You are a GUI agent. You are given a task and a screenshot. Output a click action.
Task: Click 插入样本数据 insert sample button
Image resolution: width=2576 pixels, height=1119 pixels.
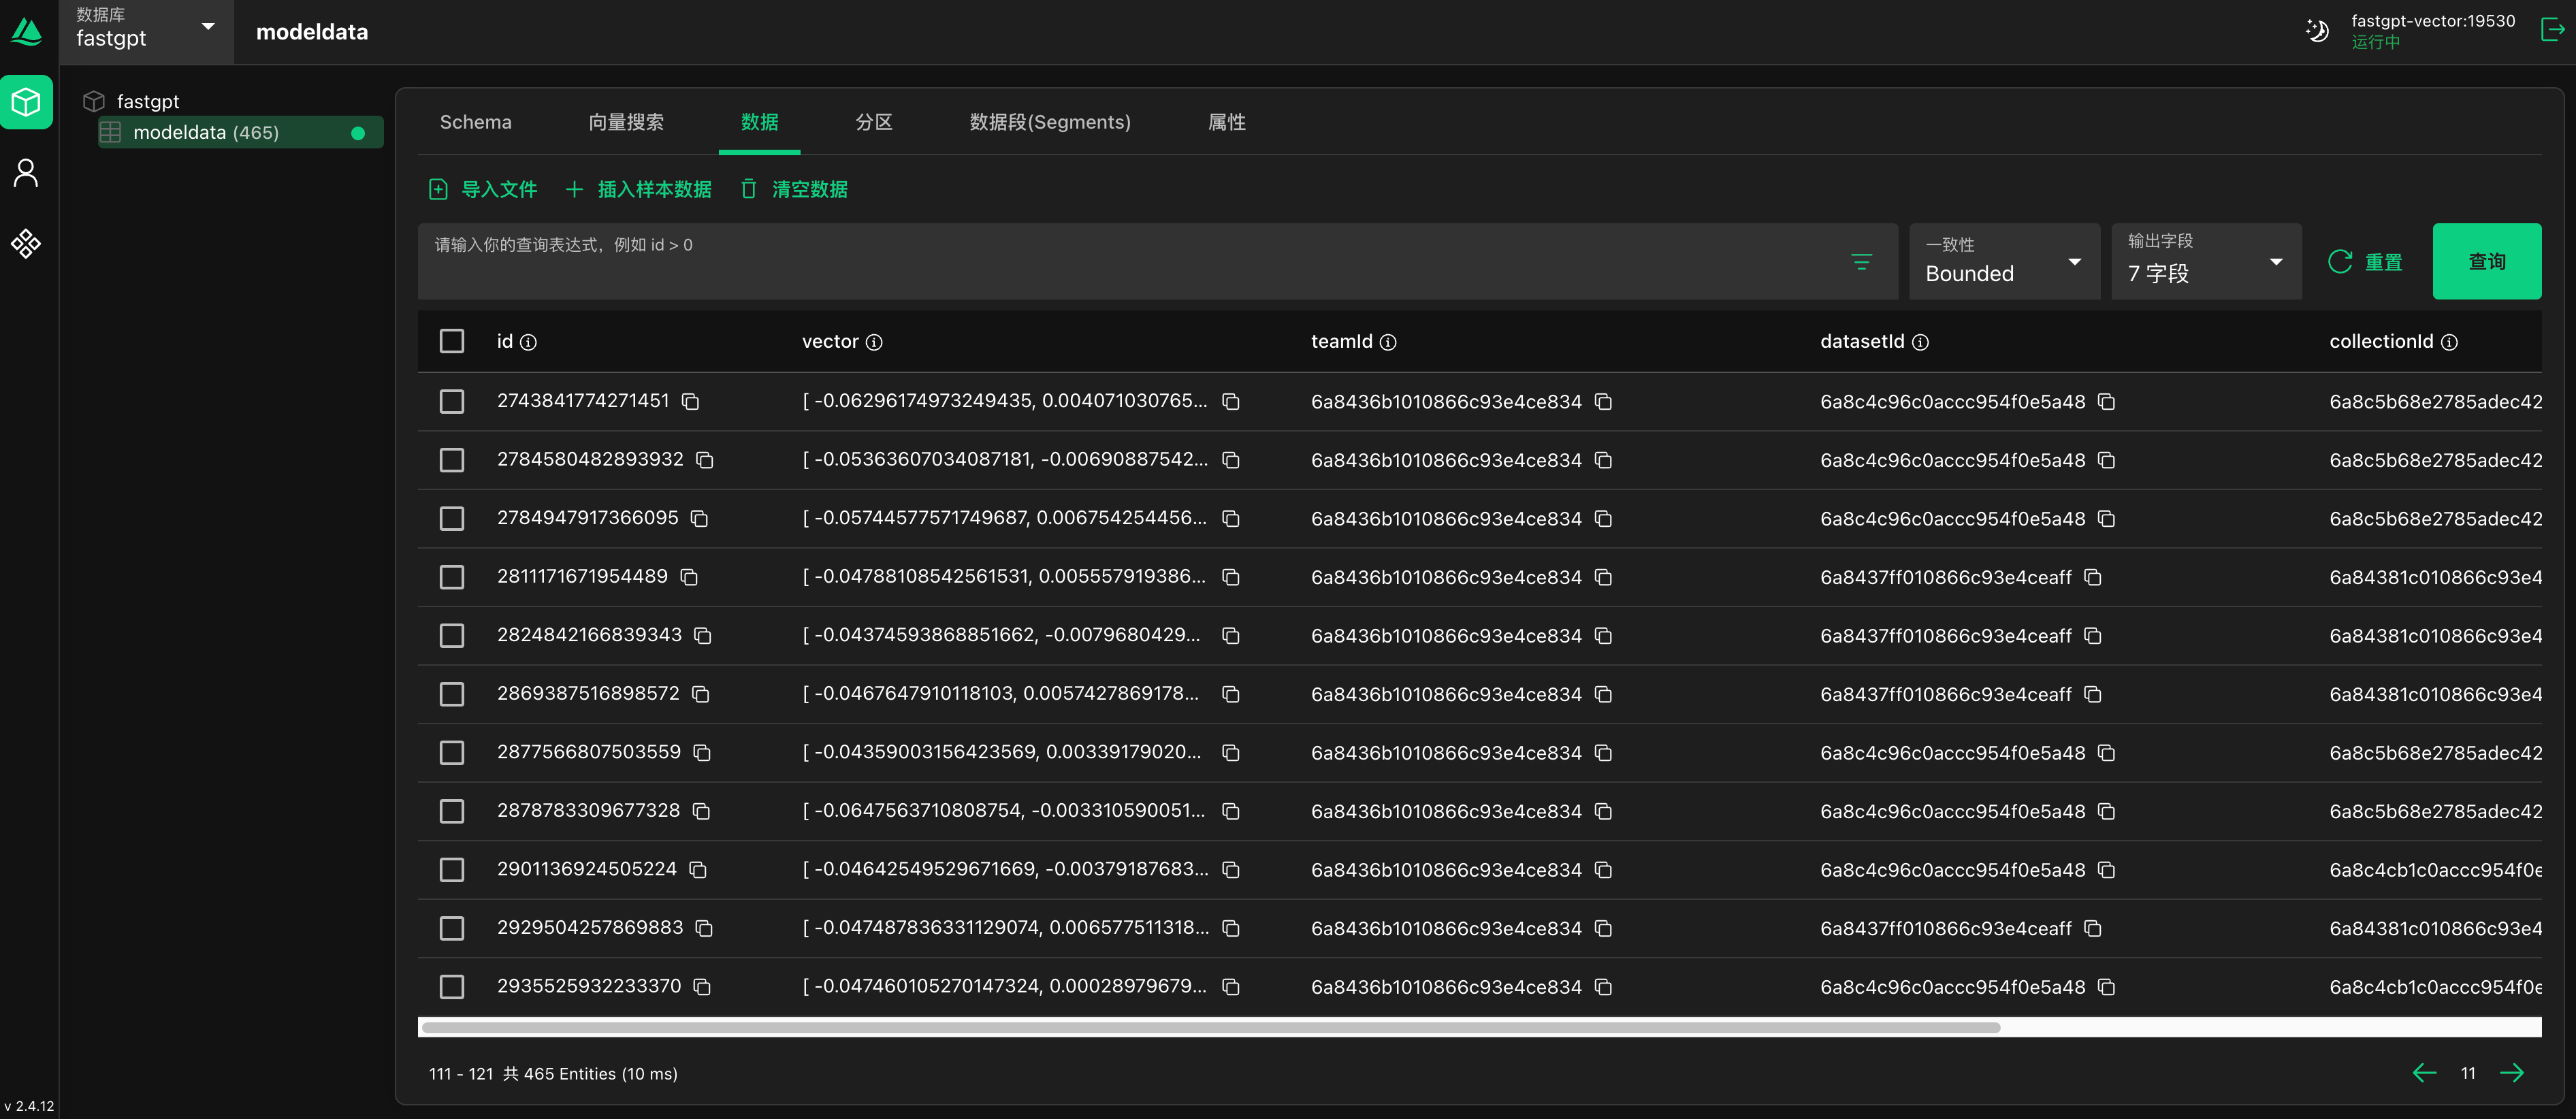[x=638, y=189]
